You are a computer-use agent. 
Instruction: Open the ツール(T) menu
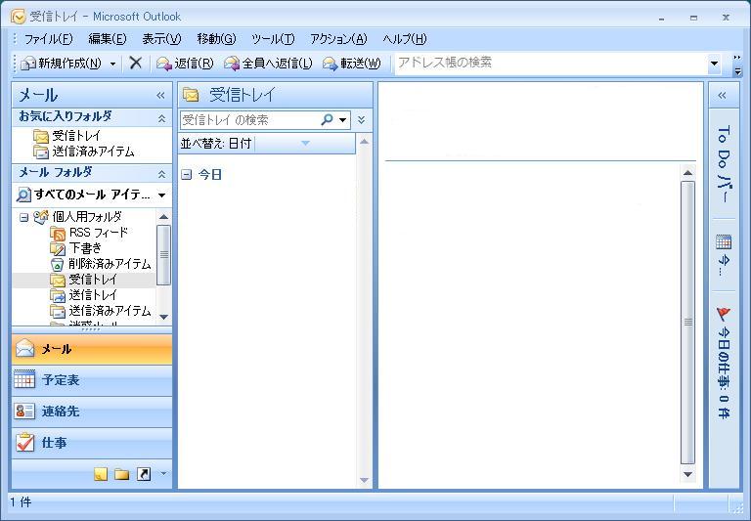point(273,39)
